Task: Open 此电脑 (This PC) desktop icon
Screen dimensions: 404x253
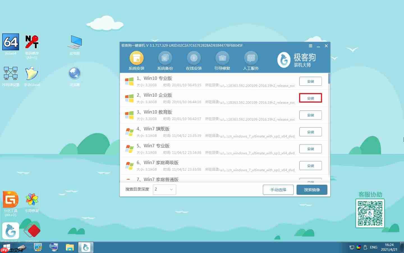Action: point(74,42)
